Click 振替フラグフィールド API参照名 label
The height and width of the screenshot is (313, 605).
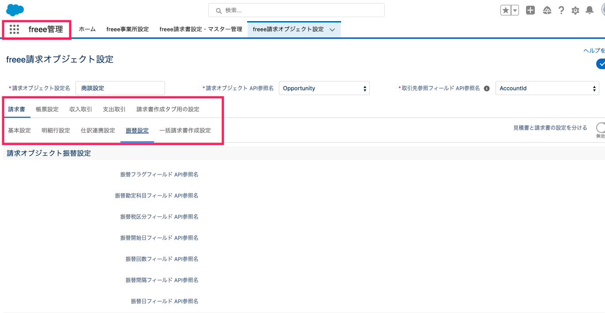(x=159, y=174)
